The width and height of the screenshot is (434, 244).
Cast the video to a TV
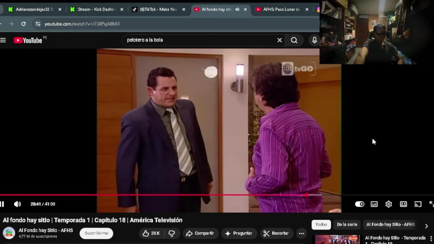click(418, 204)
